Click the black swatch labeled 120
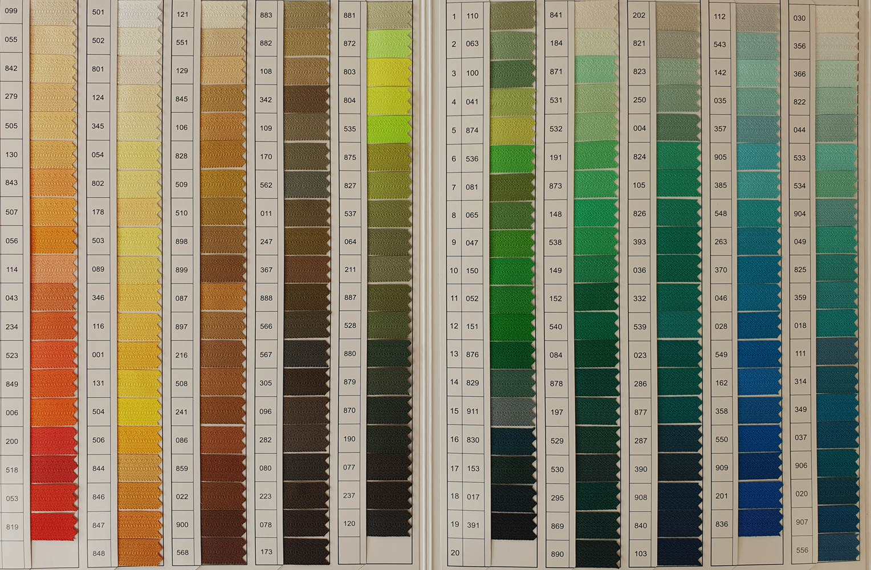The height and width of the screenshot is (570, 871). [x=389, y=523]
